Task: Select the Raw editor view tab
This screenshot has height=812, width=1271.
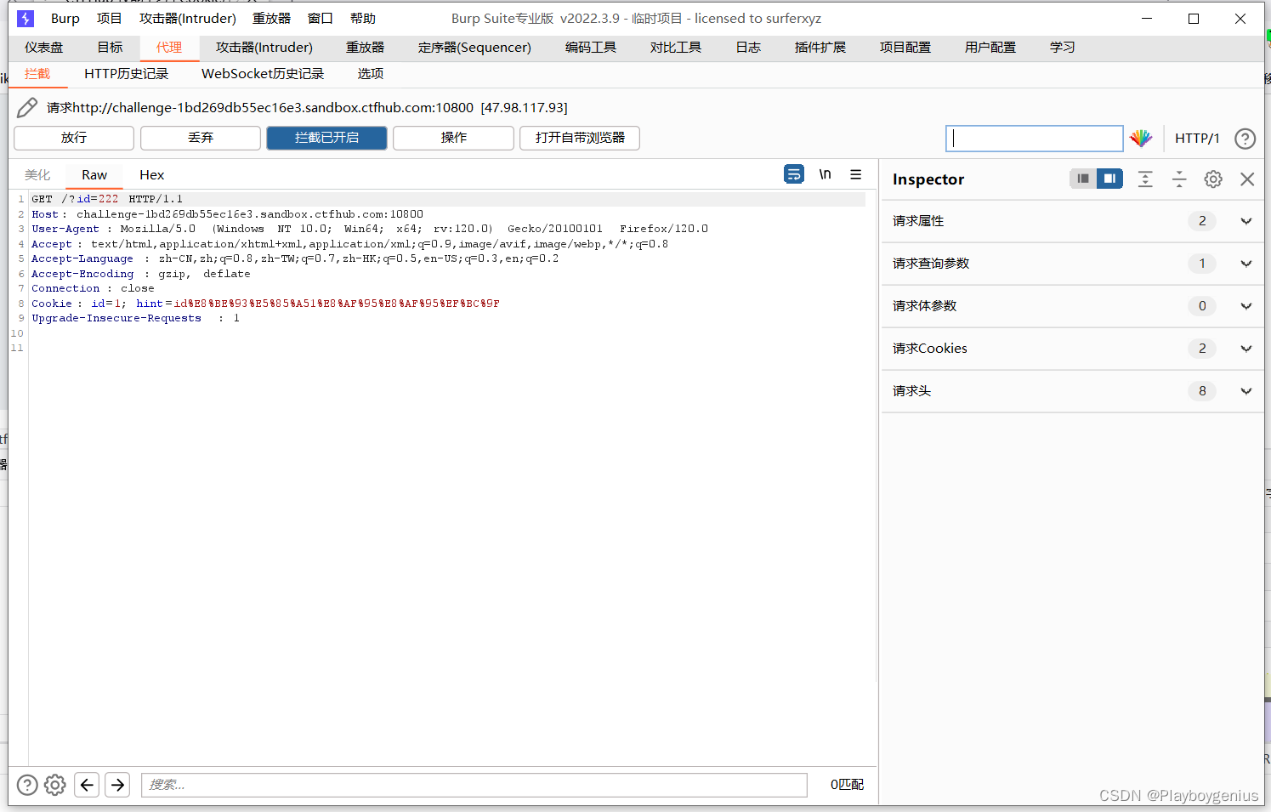Action: pyautogui.click(x=94, y=174)
